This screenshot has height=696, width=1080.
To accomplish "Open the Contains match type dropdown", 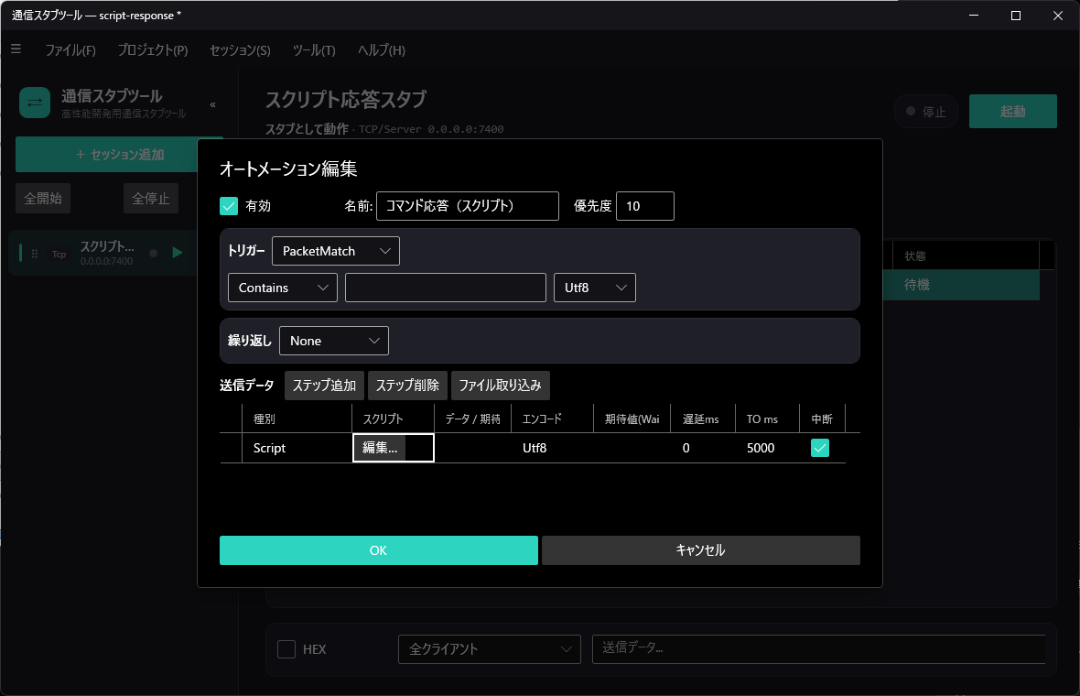I will pyautogui.click(x=283, y=288).
